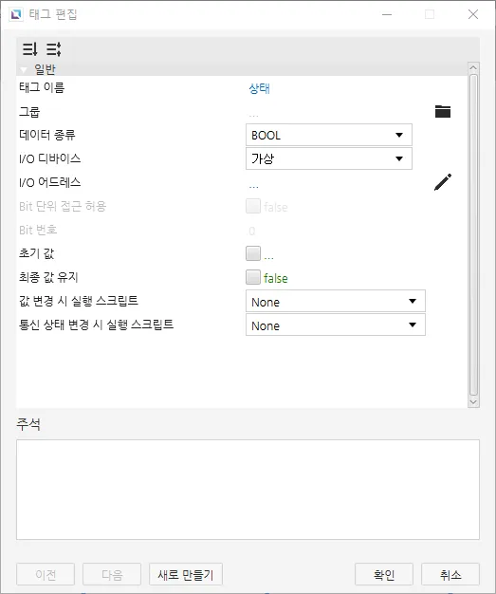Enable the 최종 값 유지 checkbox
The image size is (496, 594).
pos(253,277)
